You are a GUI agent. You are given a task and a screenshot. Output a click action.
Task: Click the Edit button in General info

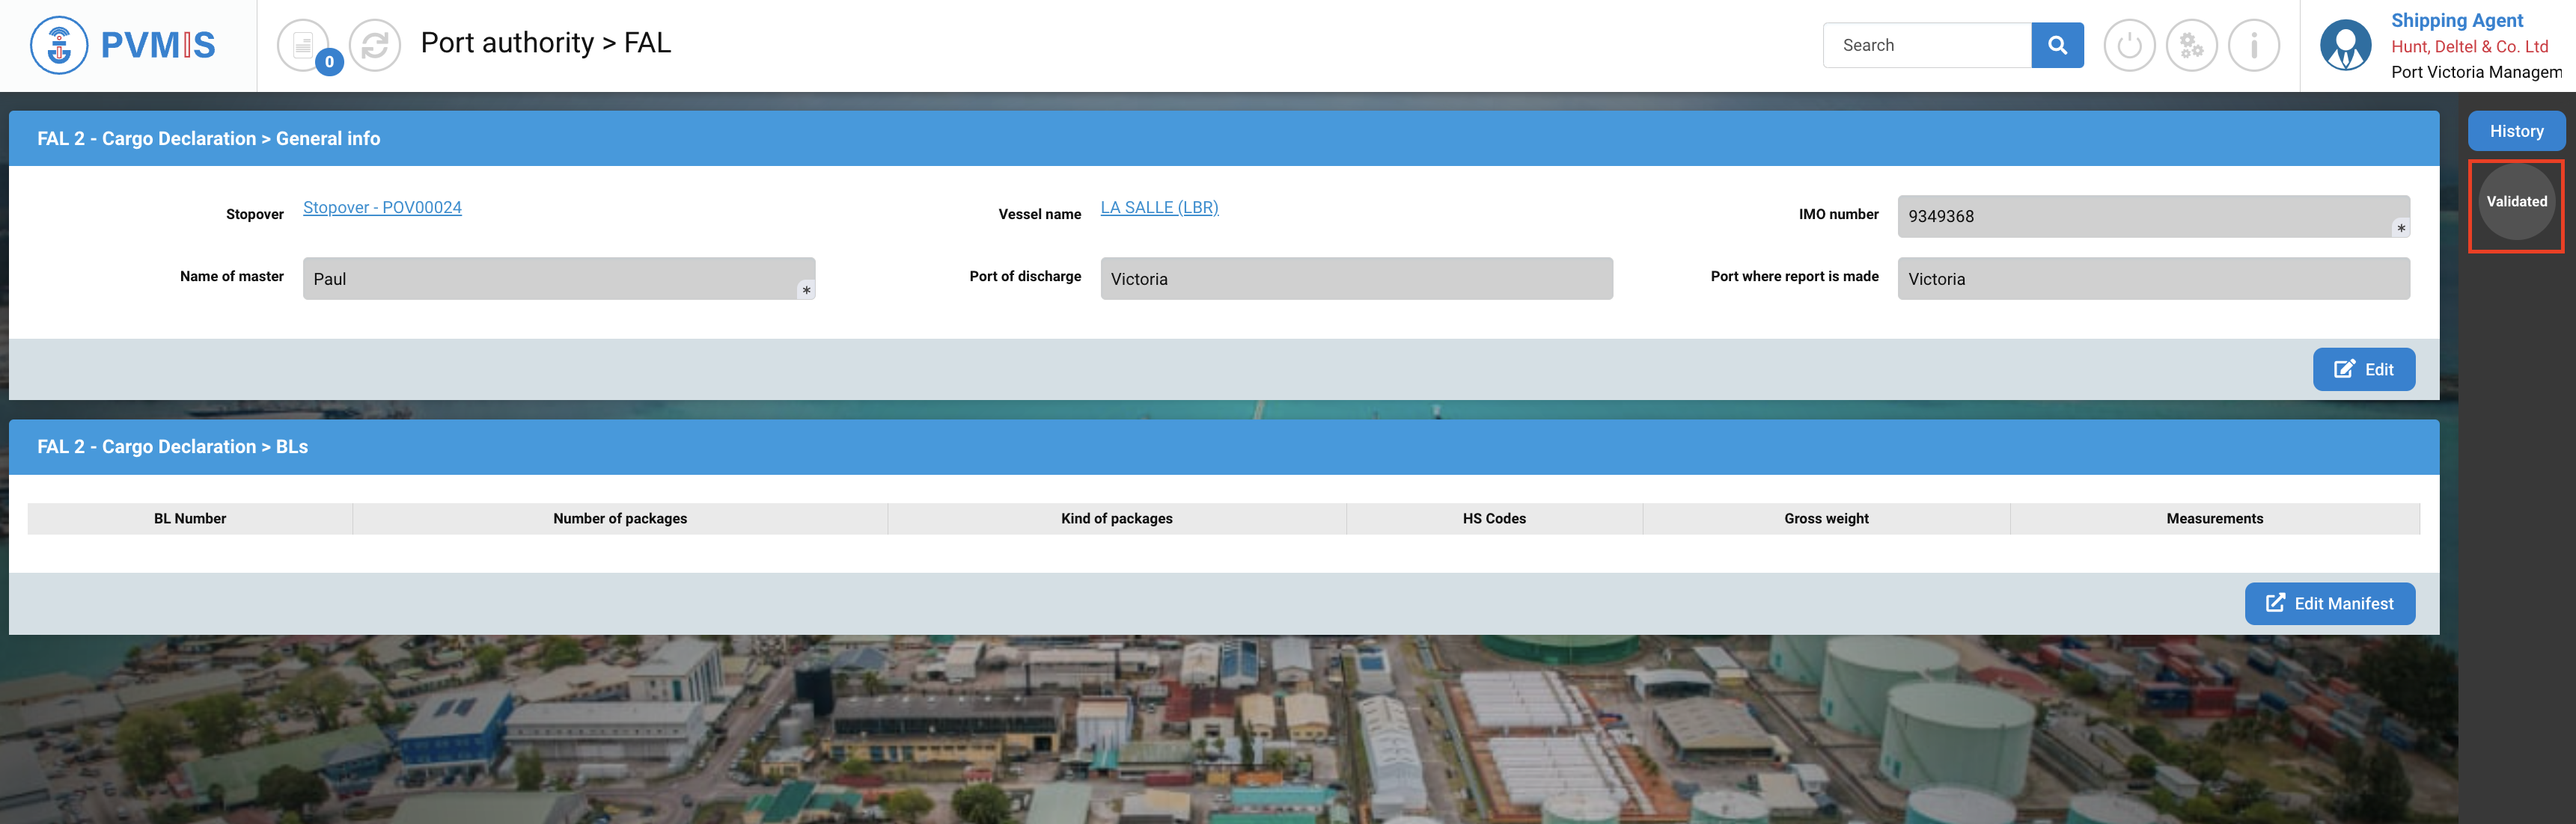pyautogui.click(x=2363, y=369)
